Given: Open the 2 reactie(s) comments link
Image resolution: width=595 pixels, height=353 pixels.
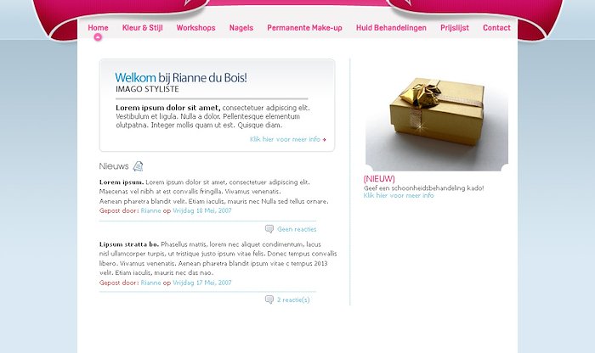Looking at the screenshot, I should [293, 300].
